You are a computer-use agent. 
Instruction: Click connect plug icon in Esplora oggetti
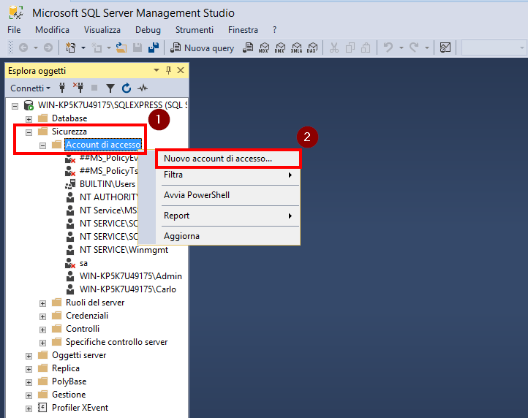[62, 88]
